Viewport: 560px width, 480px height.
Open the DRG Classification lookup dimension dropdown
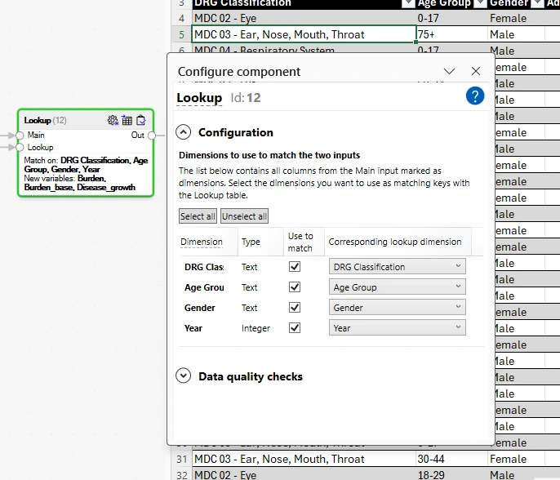[x=397, y=266]
